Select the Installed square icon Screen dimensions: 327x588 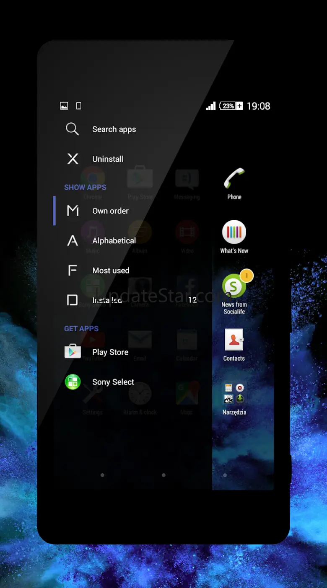point(73,300)
